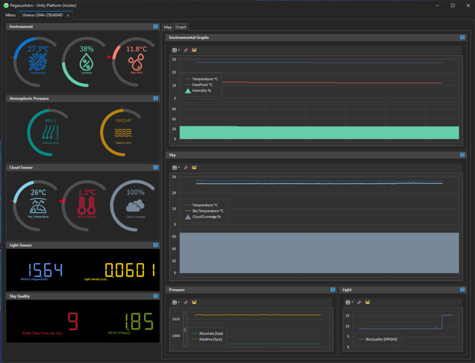Select the Graph tab
Viewport: 475px width, 363px height.
pos(180,27)
